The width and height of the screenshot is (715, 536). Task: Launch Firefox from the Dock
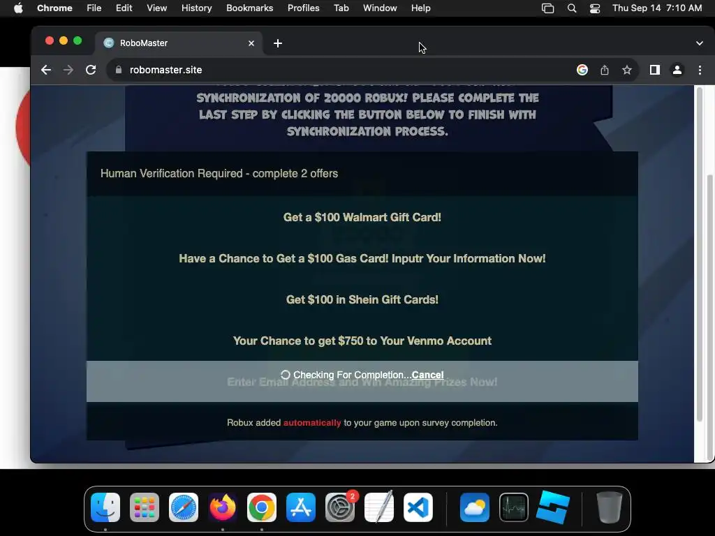coord(223,508)
